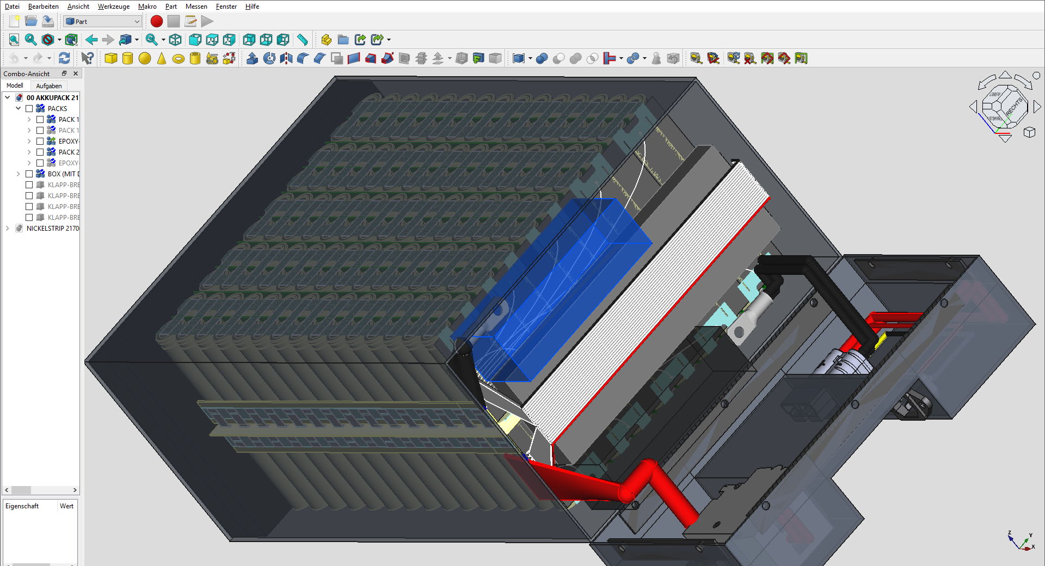Screen dimensions: 1045x566
Task: Create a Cylinder primitive from the toolbar
Action: pyautogui.click(x=128, y=58)
